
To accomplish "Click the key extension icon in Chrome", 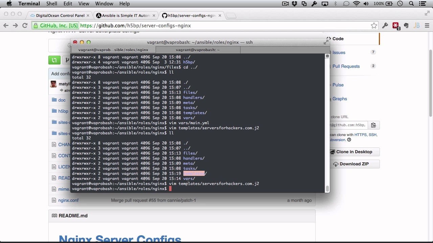I will coord(385,26).
